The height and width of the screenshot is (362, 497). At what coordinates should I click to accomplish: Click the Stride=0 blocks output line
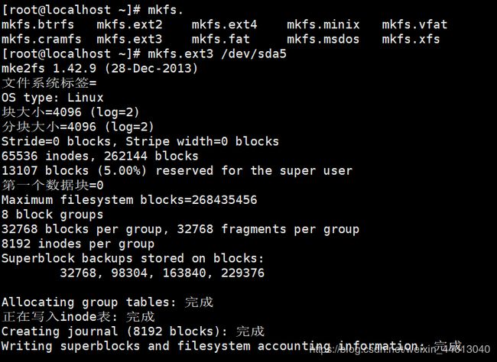tap(140, 141)
